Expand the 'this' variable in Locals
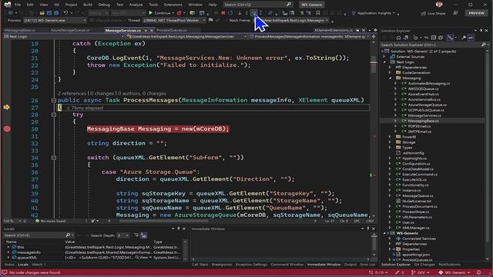The image size is (493, 277). pos(8,247)
